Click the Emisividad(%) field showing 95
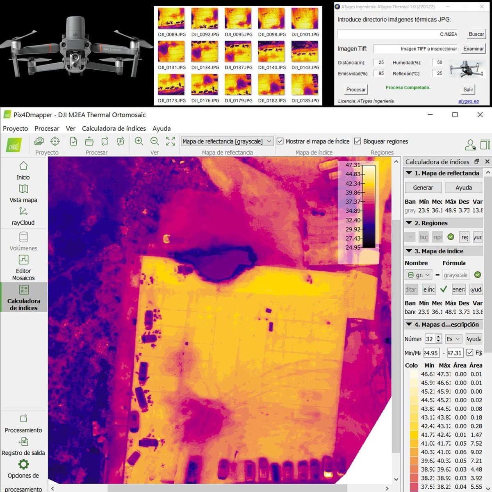The height and width of the screenshot is (492, 492). click(379, 73)
